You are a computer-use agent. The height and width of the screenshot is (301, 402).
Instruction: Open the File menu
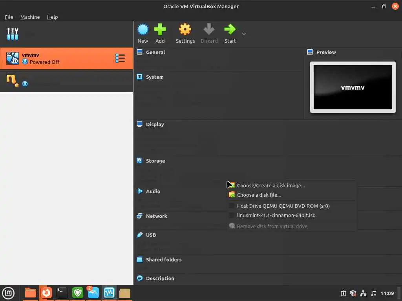[x=9, y=17]
